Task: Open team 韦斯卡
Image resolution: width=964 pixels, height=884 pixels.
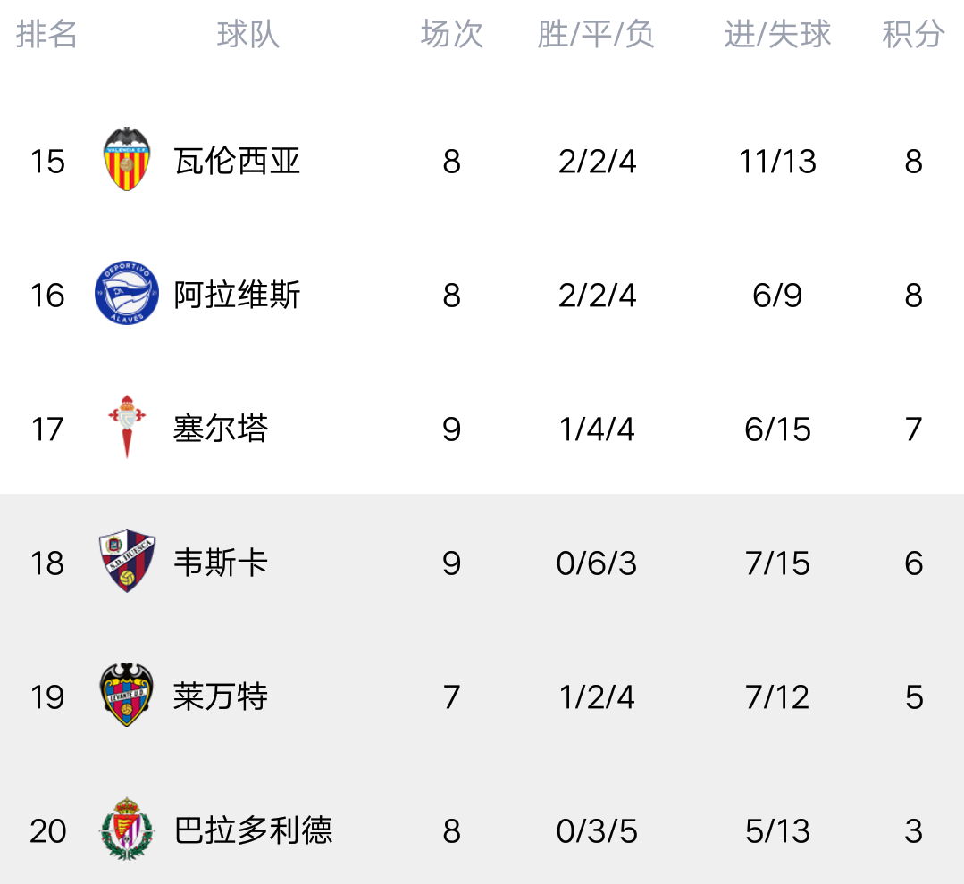Action: coord(221,563)
